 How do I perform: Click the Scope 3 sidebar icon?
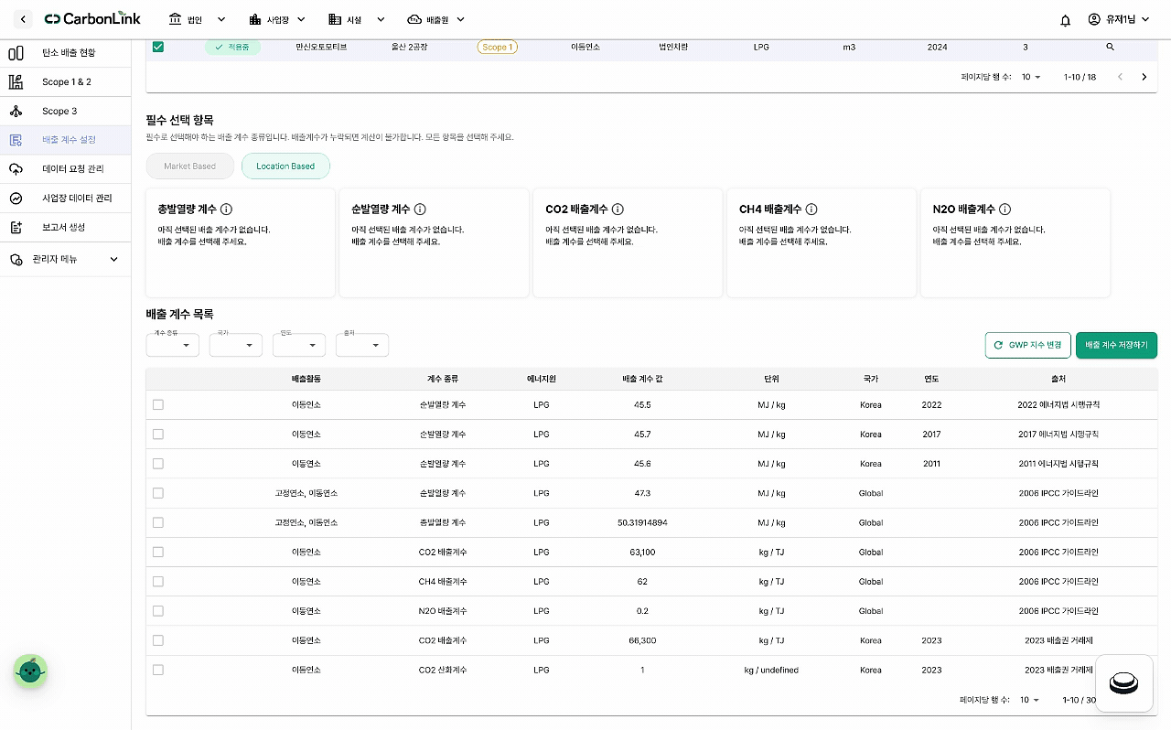click(x=16, y=111)
